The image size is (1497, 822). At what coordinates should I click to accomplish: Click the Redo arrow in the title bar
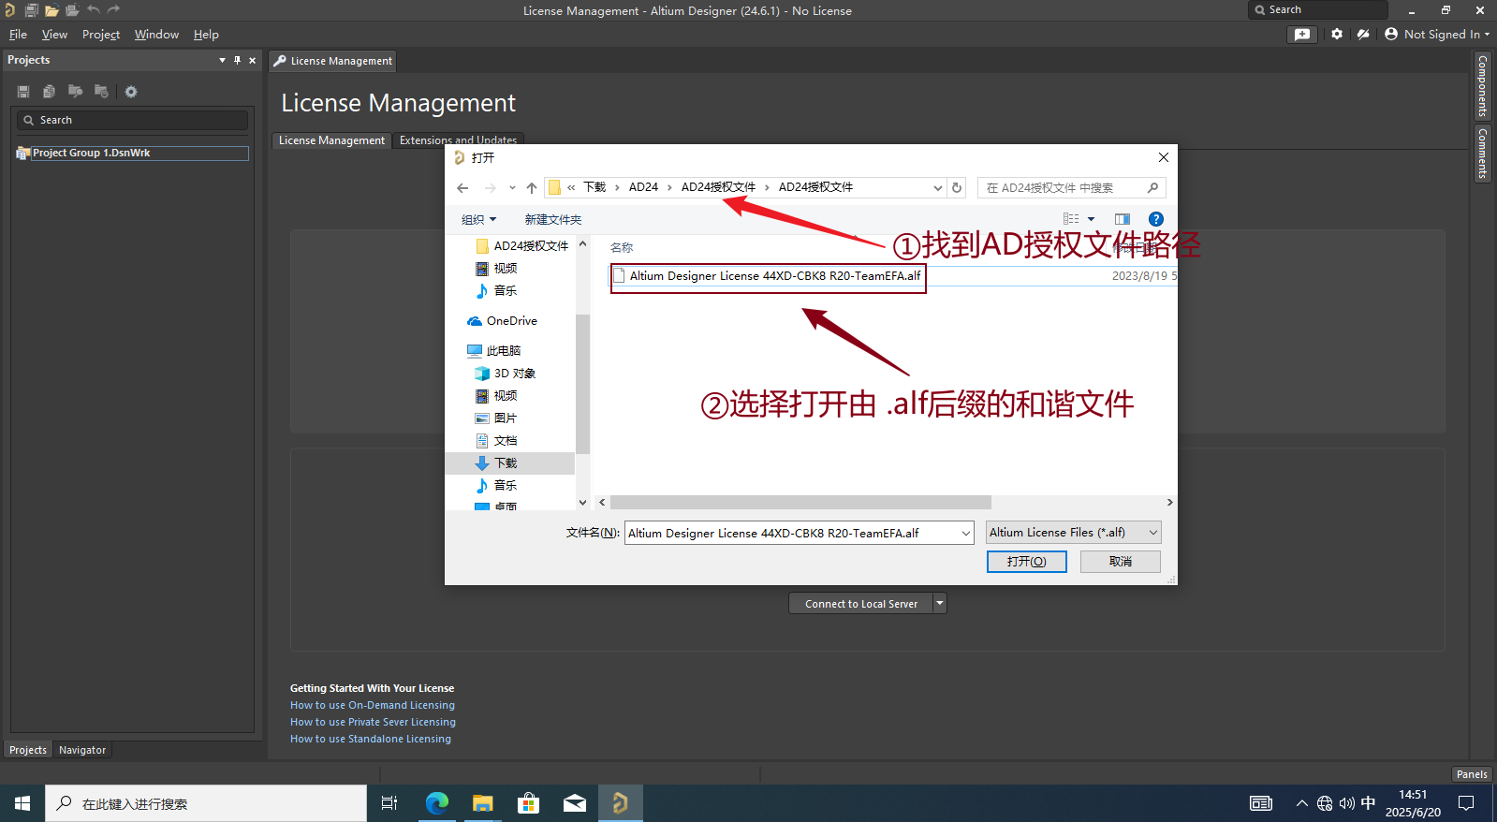point(114,10)
